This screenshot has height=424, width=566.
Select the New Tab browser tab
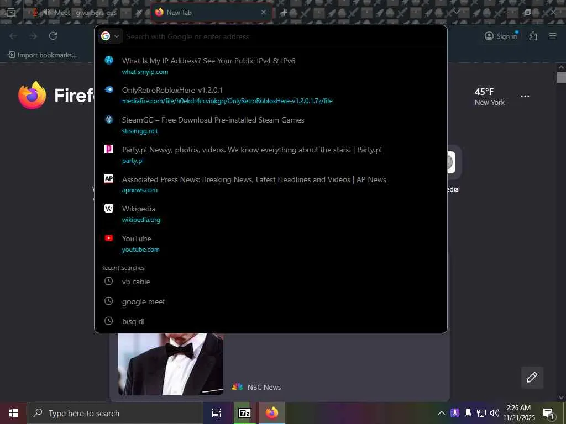pyautogui.click(x=211, y=13)
